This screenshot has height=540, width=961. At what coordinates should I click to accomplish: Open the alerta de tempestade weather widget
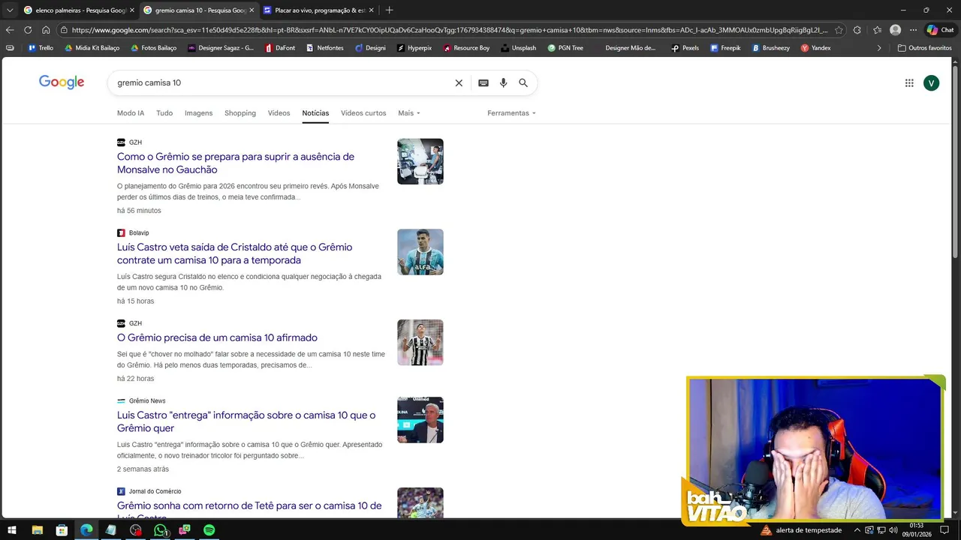(x=801, y=530)
